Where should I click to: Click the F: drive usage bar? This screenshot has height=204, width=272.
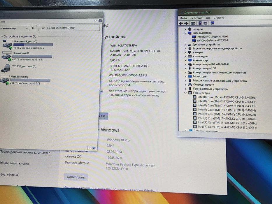(x=30, y=80)
